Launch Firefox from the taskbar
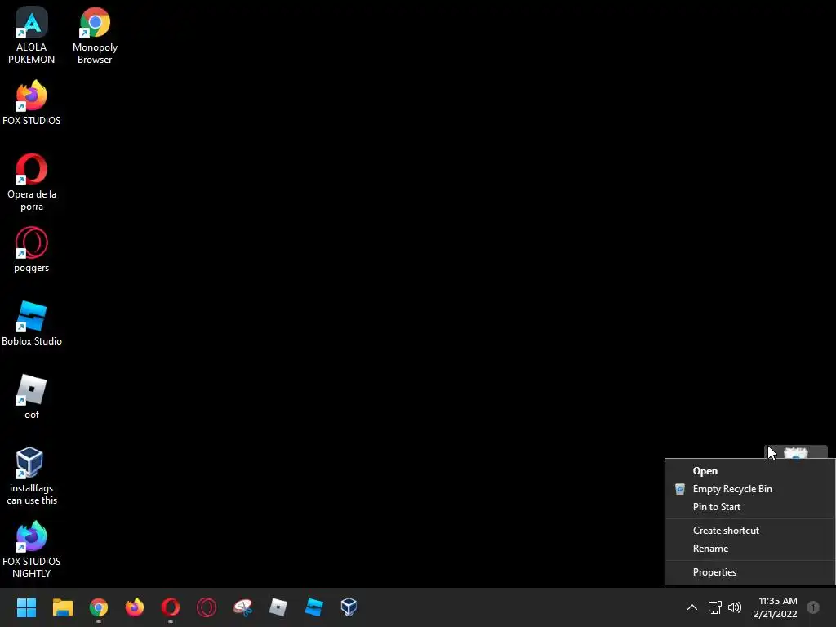Image resolution: width=836 pixels, height=627 pixels. (x=135, y=607)
